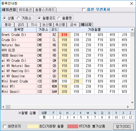This screenshot has width=136, height=131.
Task: Select the 거래소 radio button
Action: click(x=19, y=18)
